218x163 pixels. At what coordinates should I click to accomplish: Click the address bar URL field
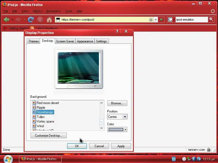(104, 20)
